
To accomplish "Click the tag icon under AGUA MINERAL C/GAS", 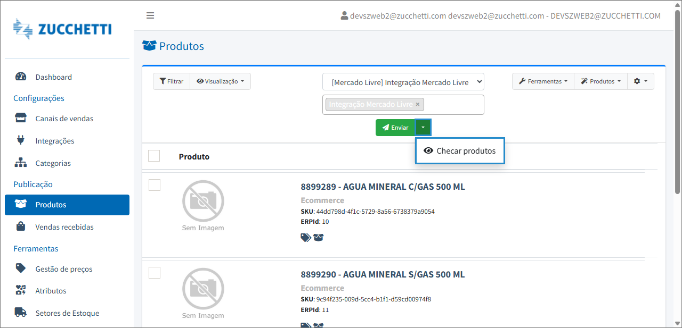I will tap(306, 238).
